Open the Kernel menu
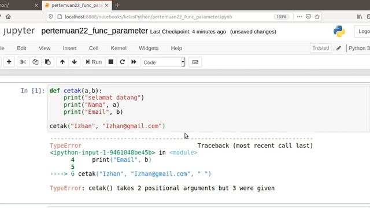The image size is (370, 208). pyautogui.click(x=119, y=48)
